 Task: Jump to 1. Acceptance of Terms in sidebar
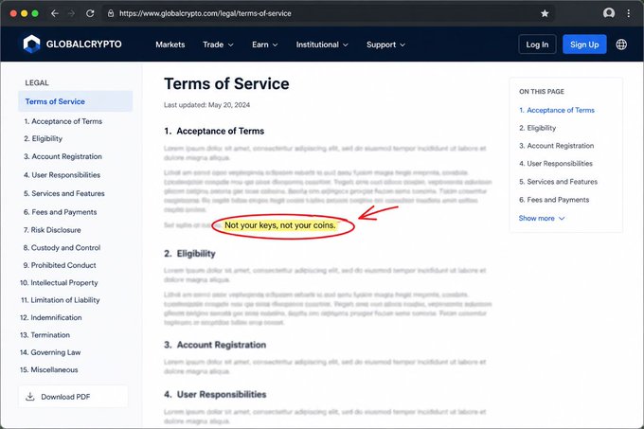63,121
